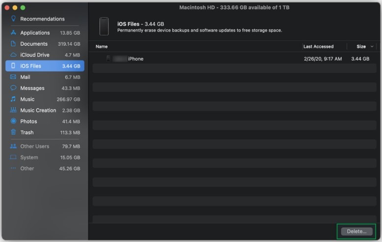Close the storage management window
This screenshot has width=382, height=242.
7,7
